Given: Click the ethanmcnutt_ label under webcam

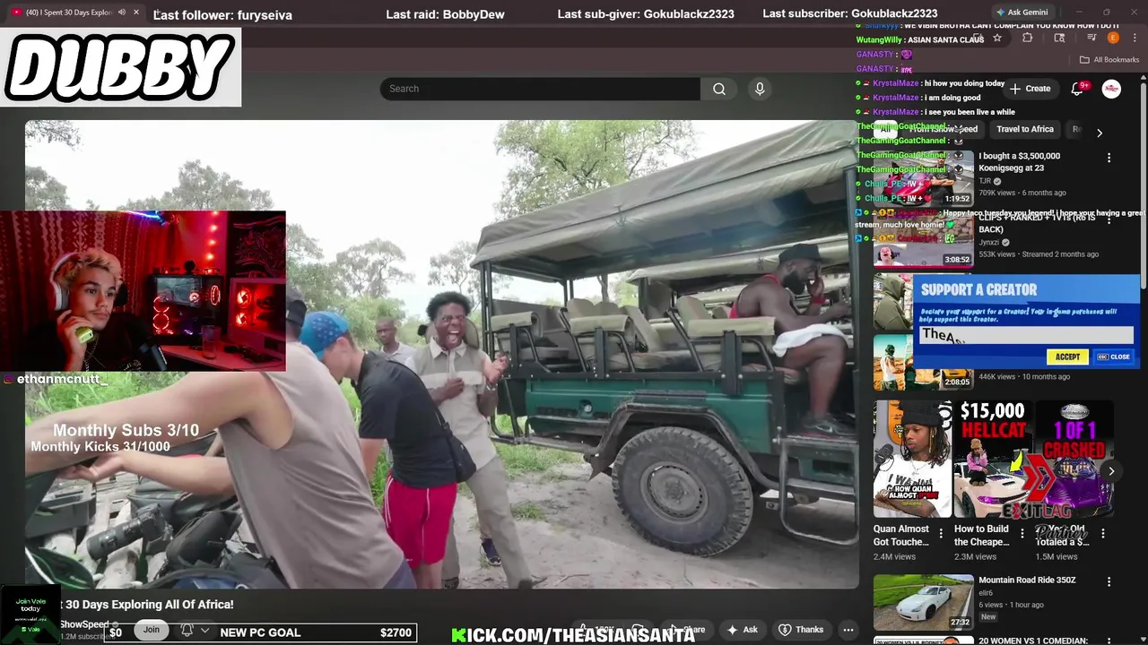Looking at the screenshot, I should [61, 380].
